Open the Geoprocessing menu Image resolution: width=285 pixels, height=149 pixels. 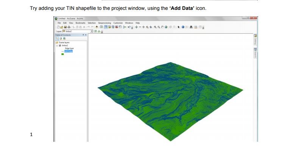(x=104, y=23)
